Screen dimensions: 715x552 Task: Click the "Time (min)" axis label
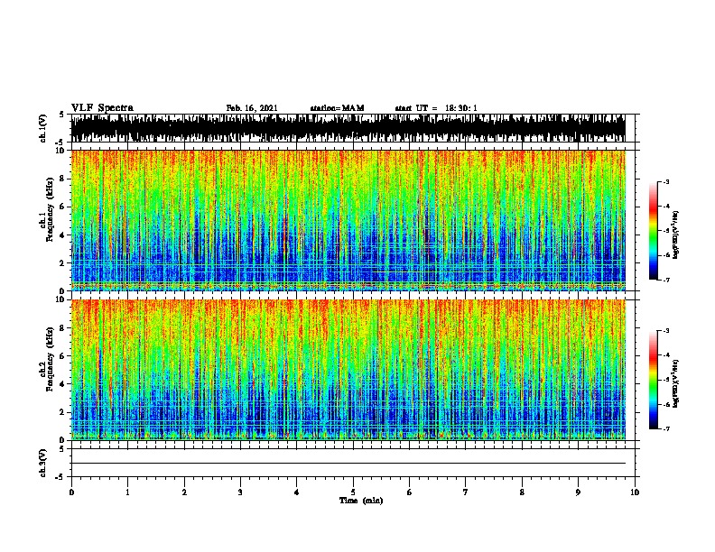pos(361,501)
